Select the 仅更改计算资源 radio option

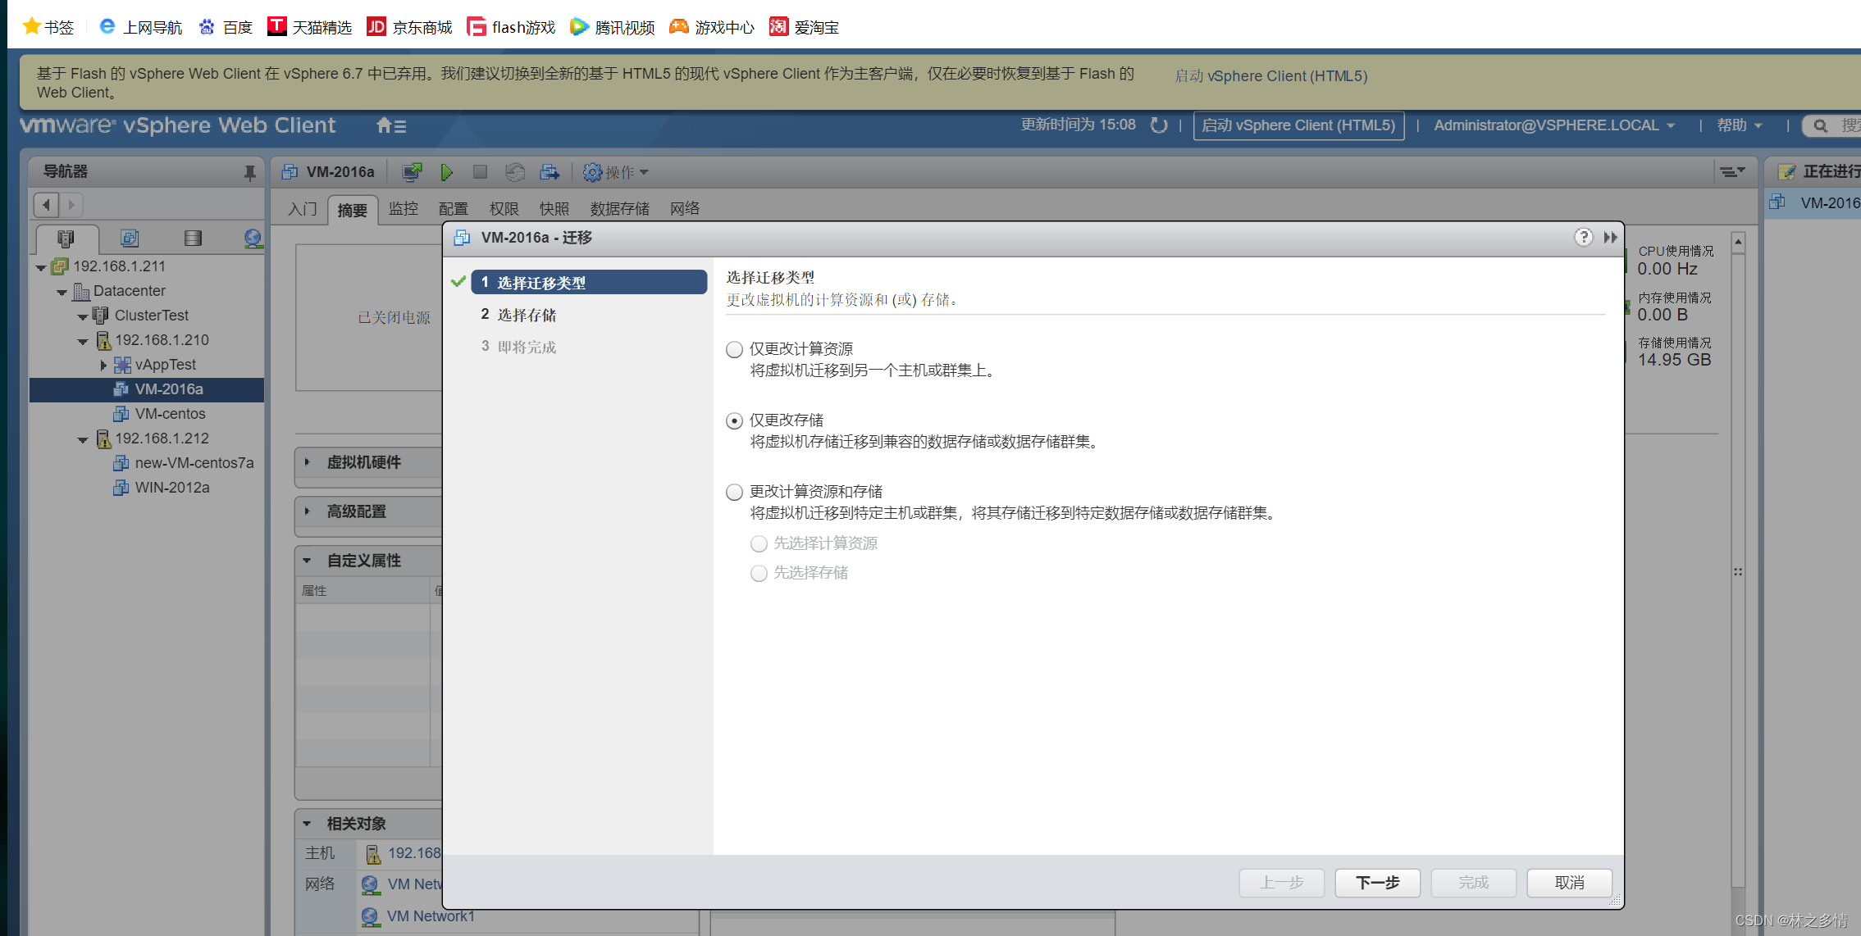point(734,350)
